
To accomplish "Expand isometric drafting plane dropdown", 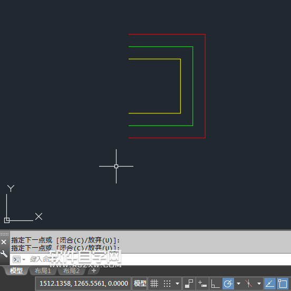I will 259,284.
